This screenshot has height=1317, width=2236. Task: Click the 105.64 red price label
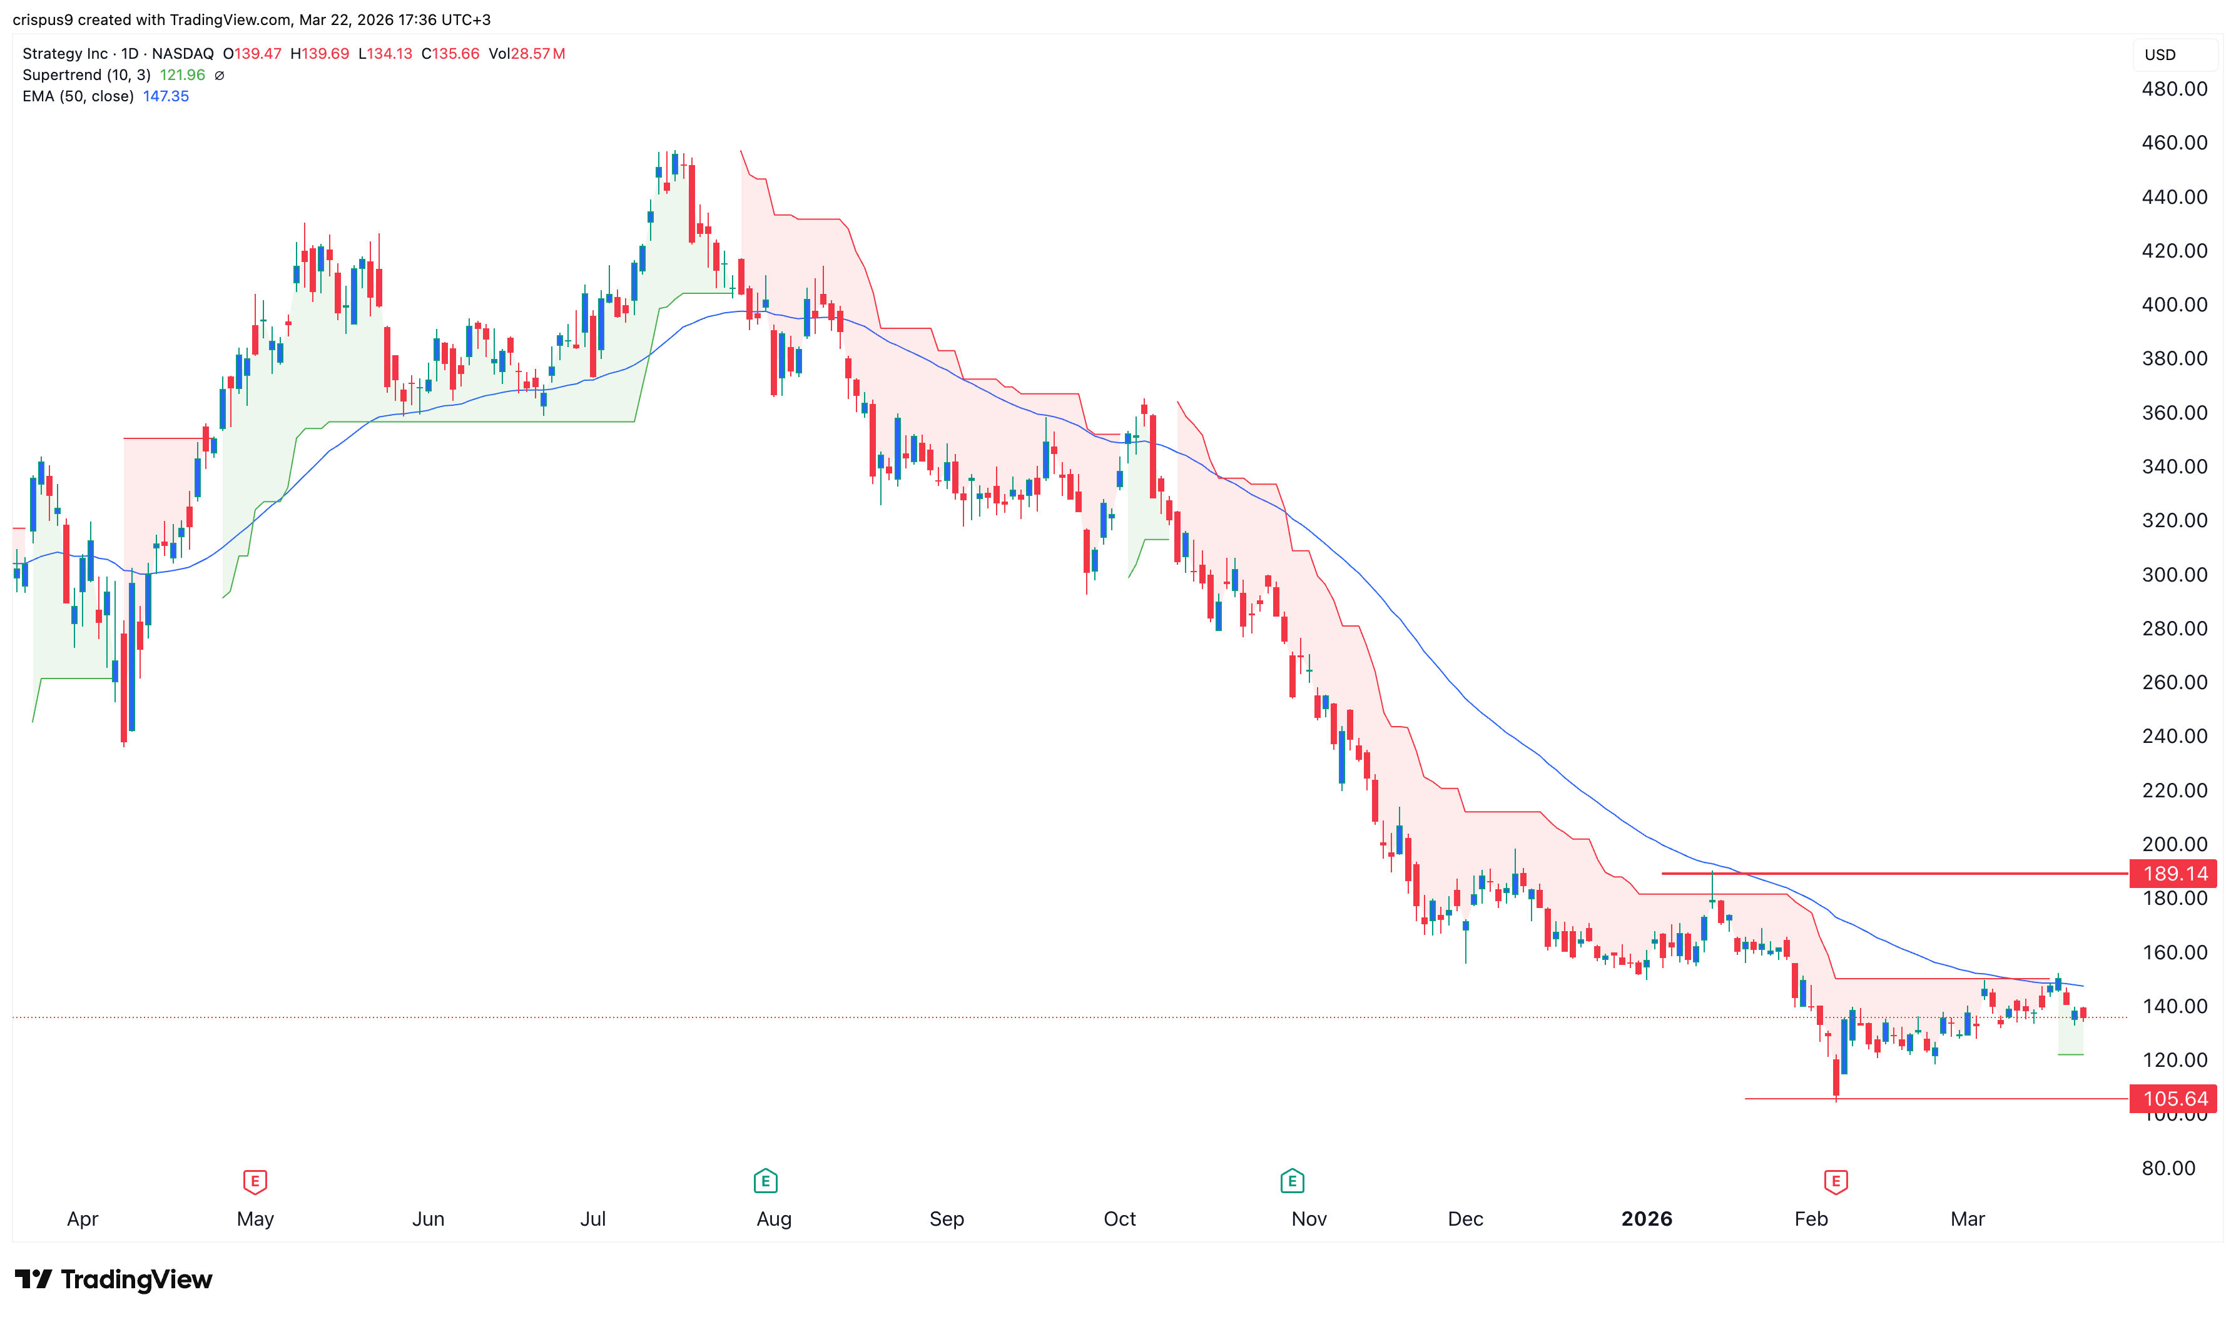coord(2174,1099)
